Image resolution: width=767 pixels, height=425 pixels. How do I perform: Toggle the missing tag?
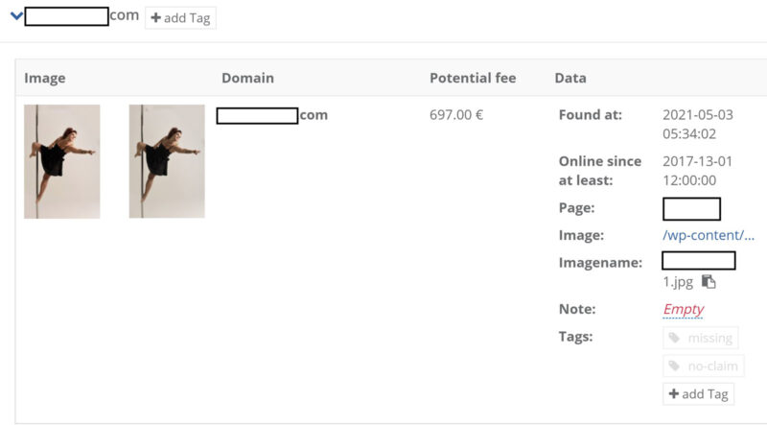tap(701, 338)
